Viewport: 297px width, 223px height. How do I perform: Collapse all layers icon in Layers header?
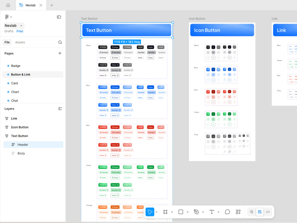60,109
